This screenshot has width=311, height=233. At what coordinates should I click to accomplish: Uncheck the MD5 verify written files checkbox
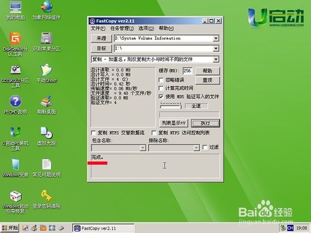(x=161, y=96)
